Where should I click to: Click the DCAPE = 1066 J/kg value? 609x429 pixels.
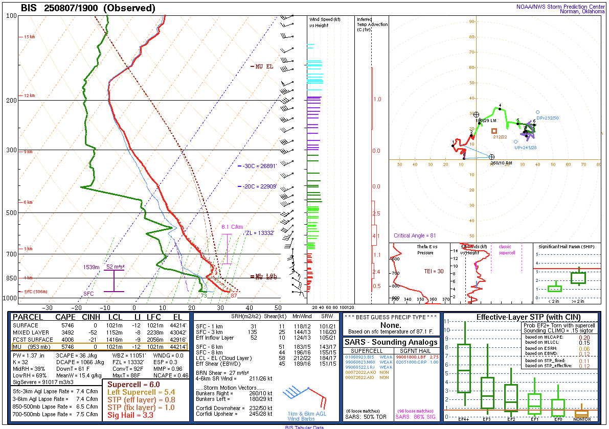(80, 362)
